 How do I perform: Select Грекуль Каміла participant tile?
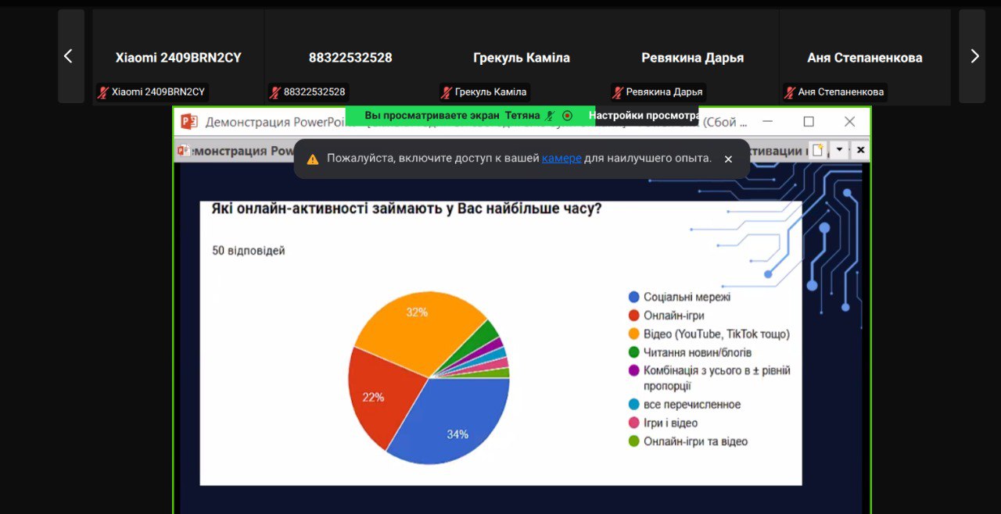coord(521,57)
